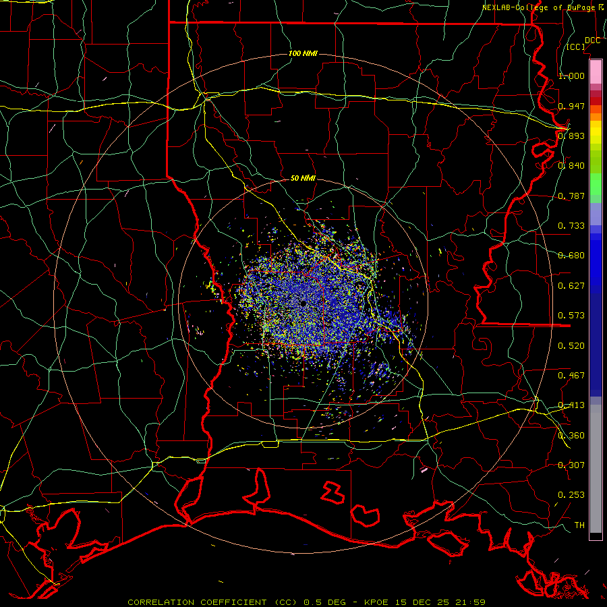Click the "TH" threshold label
The width and height of the screenshot is (607, 607).
click(x=579, y=525)
